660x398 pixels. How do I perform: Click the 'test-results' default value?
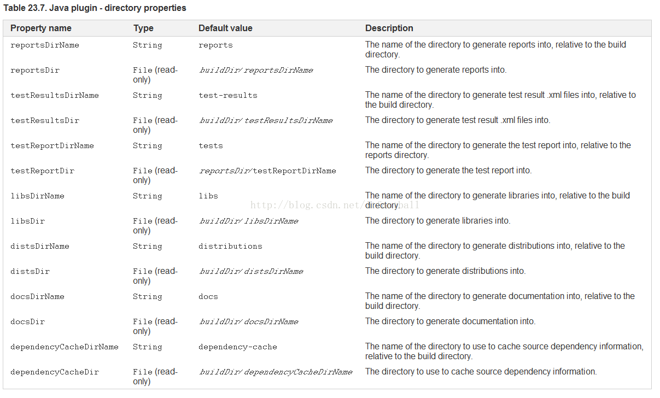(228, 96)
